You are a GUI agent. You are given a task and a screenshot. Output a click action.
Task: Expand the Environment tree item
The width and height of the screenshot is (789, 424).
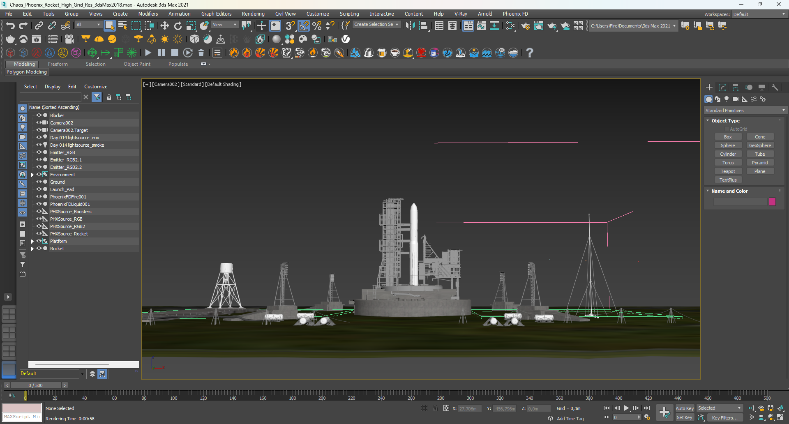[x=32, y=175]
